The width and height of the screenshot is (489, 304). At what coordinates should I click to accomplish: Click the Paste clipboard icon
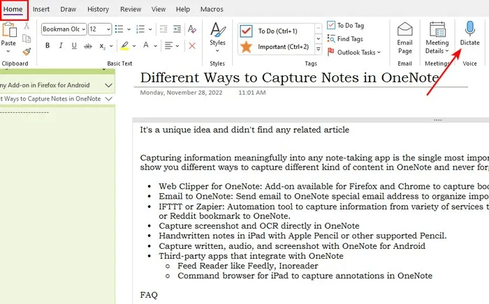pos(9,30)
